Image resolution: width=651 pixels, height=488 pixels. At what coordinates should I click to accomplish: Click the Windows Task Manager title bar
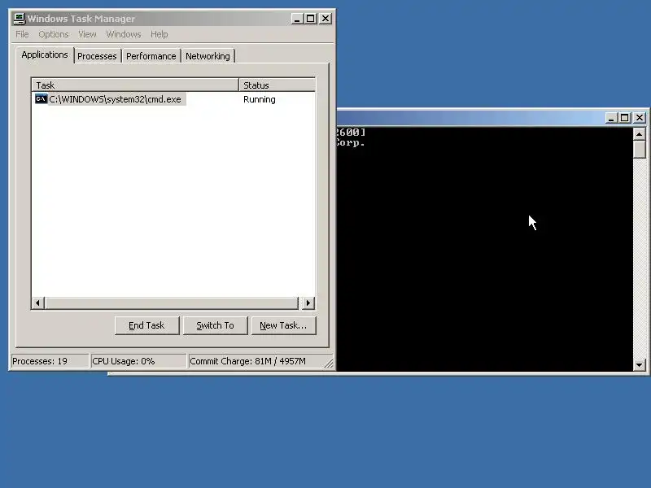point(158,19)
